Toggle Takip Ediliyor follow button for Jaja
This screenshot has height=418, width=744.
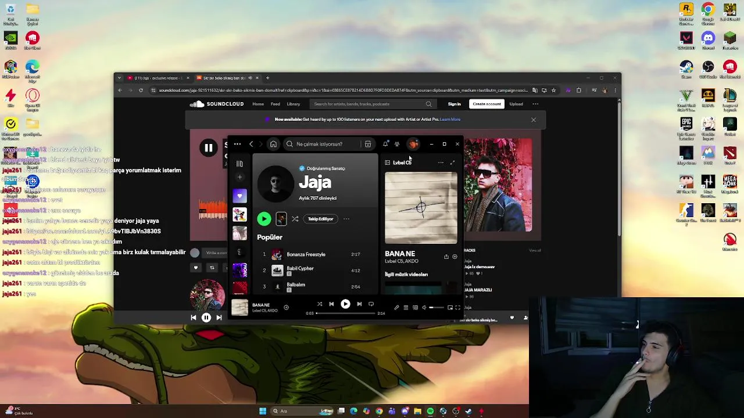point(321,219)
